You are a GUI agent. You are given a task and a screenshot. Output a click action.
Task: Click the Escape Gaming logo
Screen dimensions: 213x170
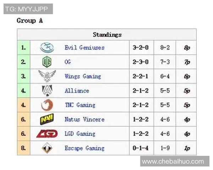[47, 148]
